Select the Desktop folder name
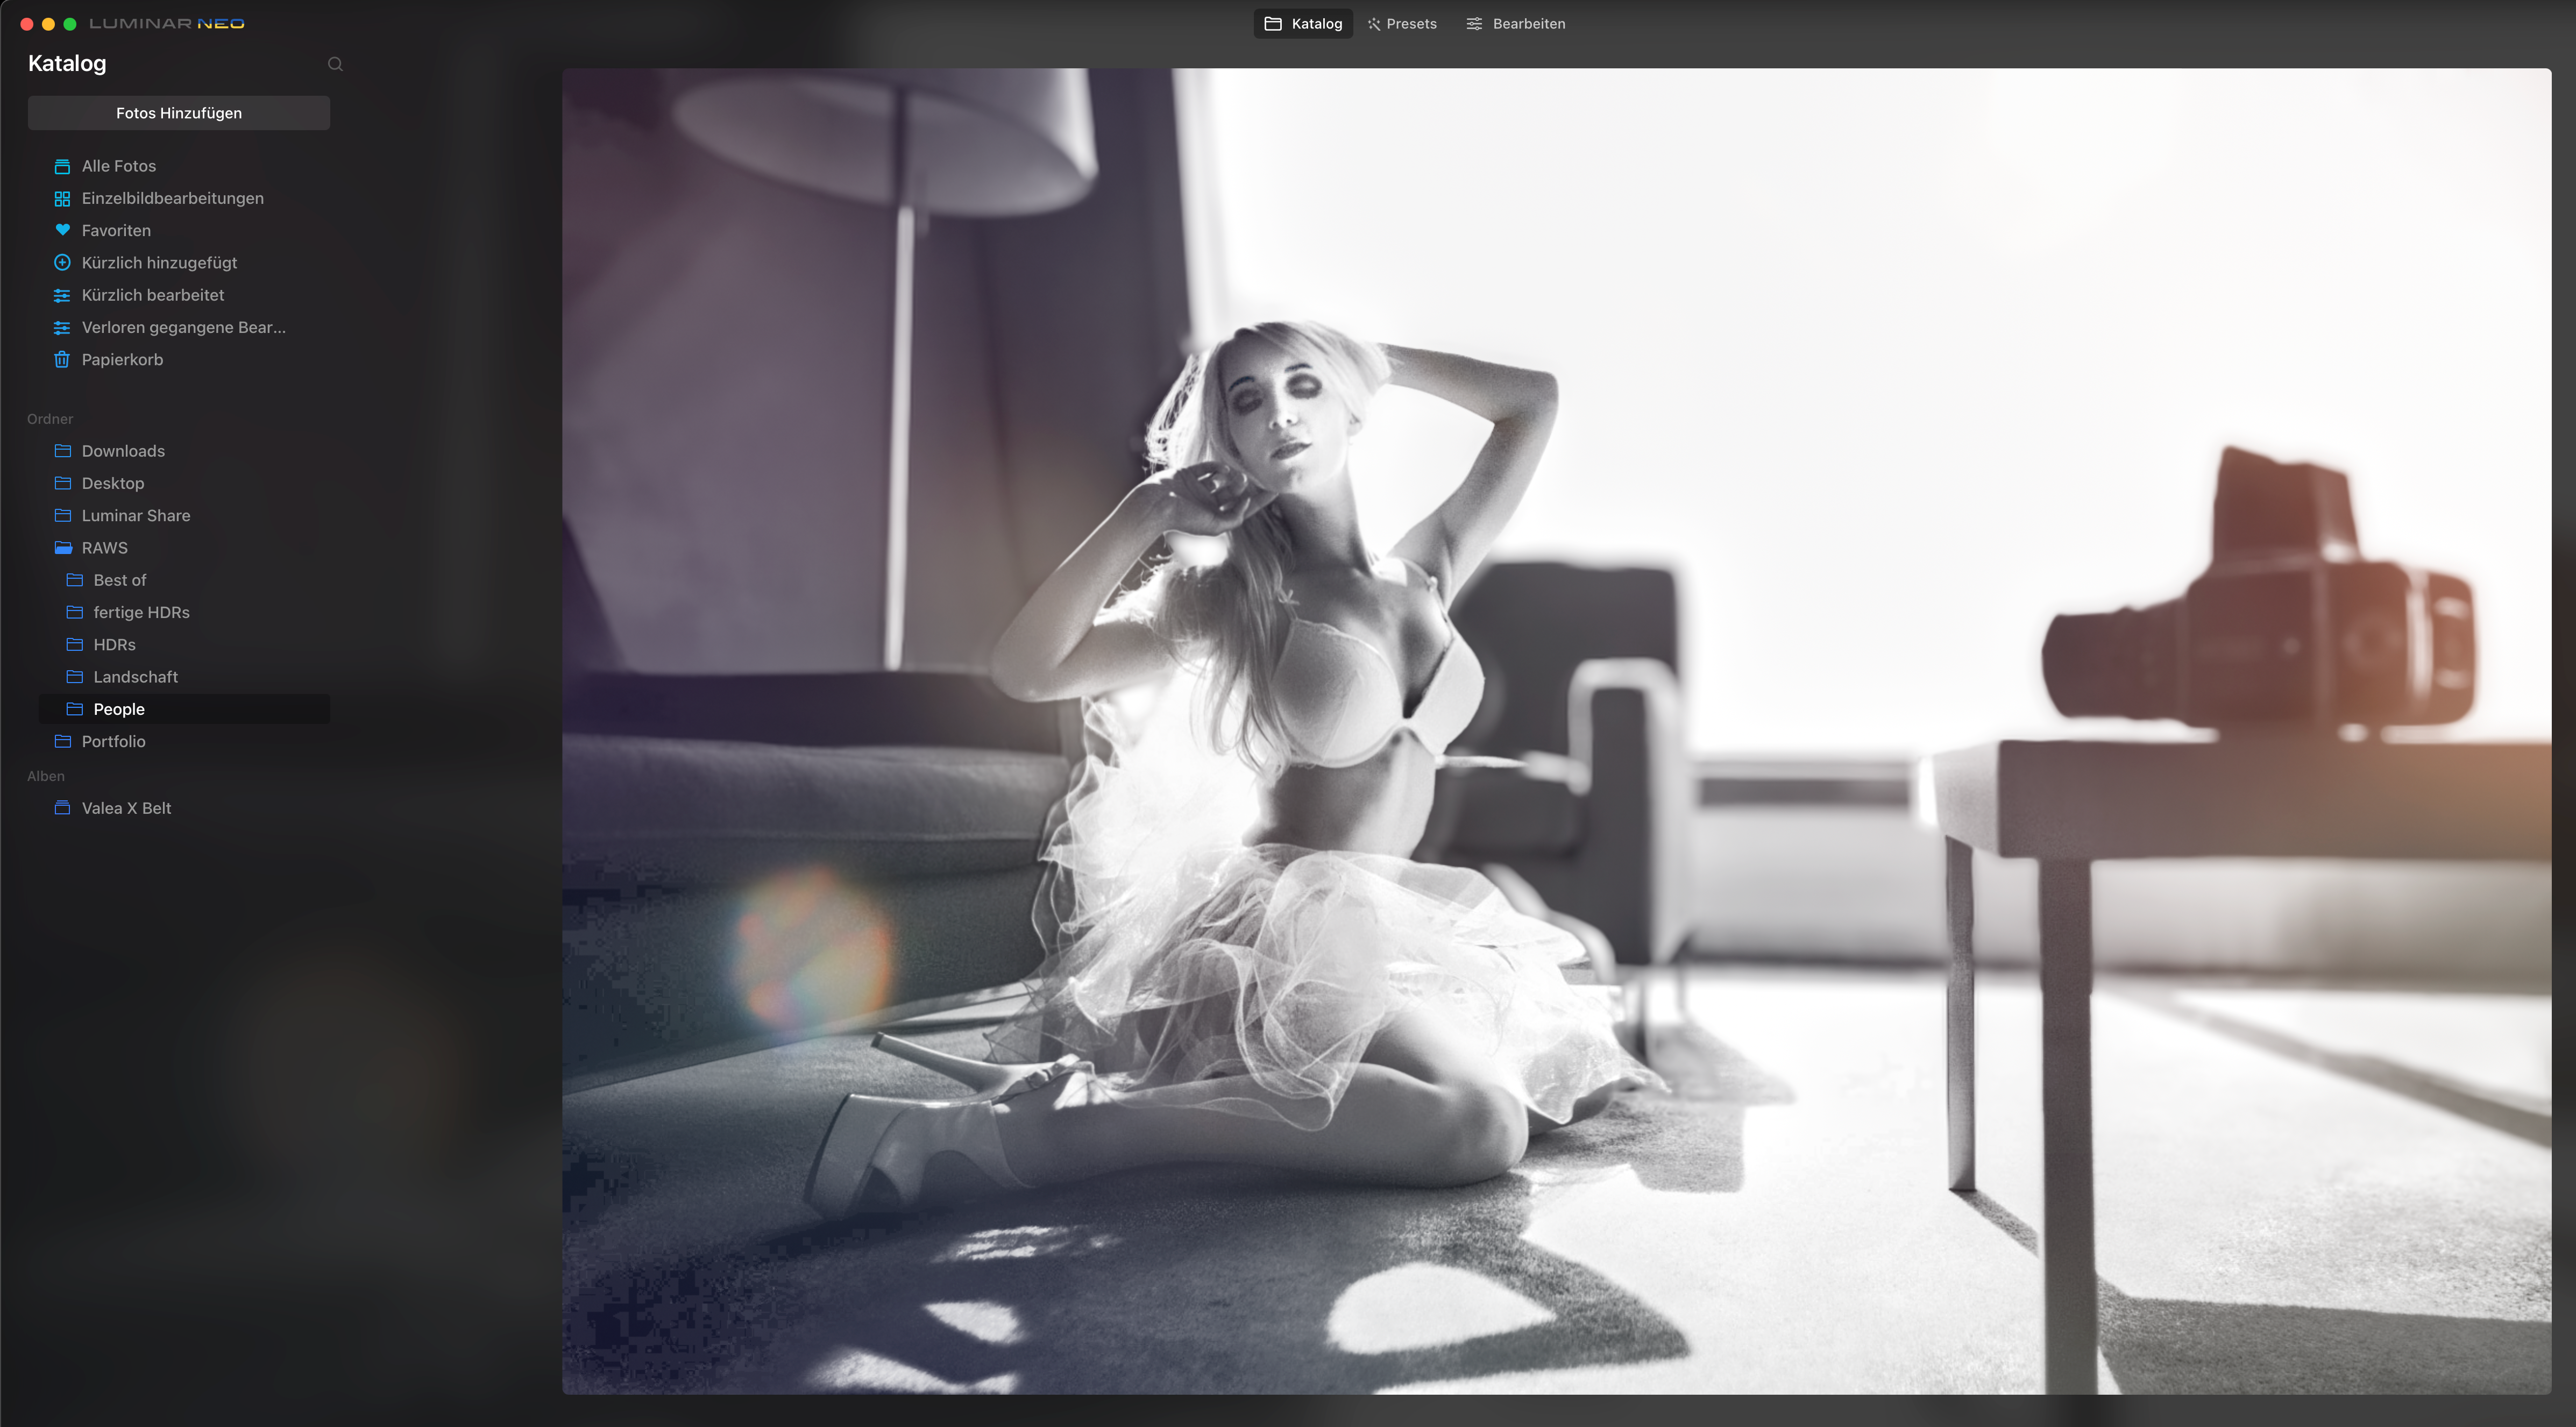2576x1427 pixels. (113, 483)
